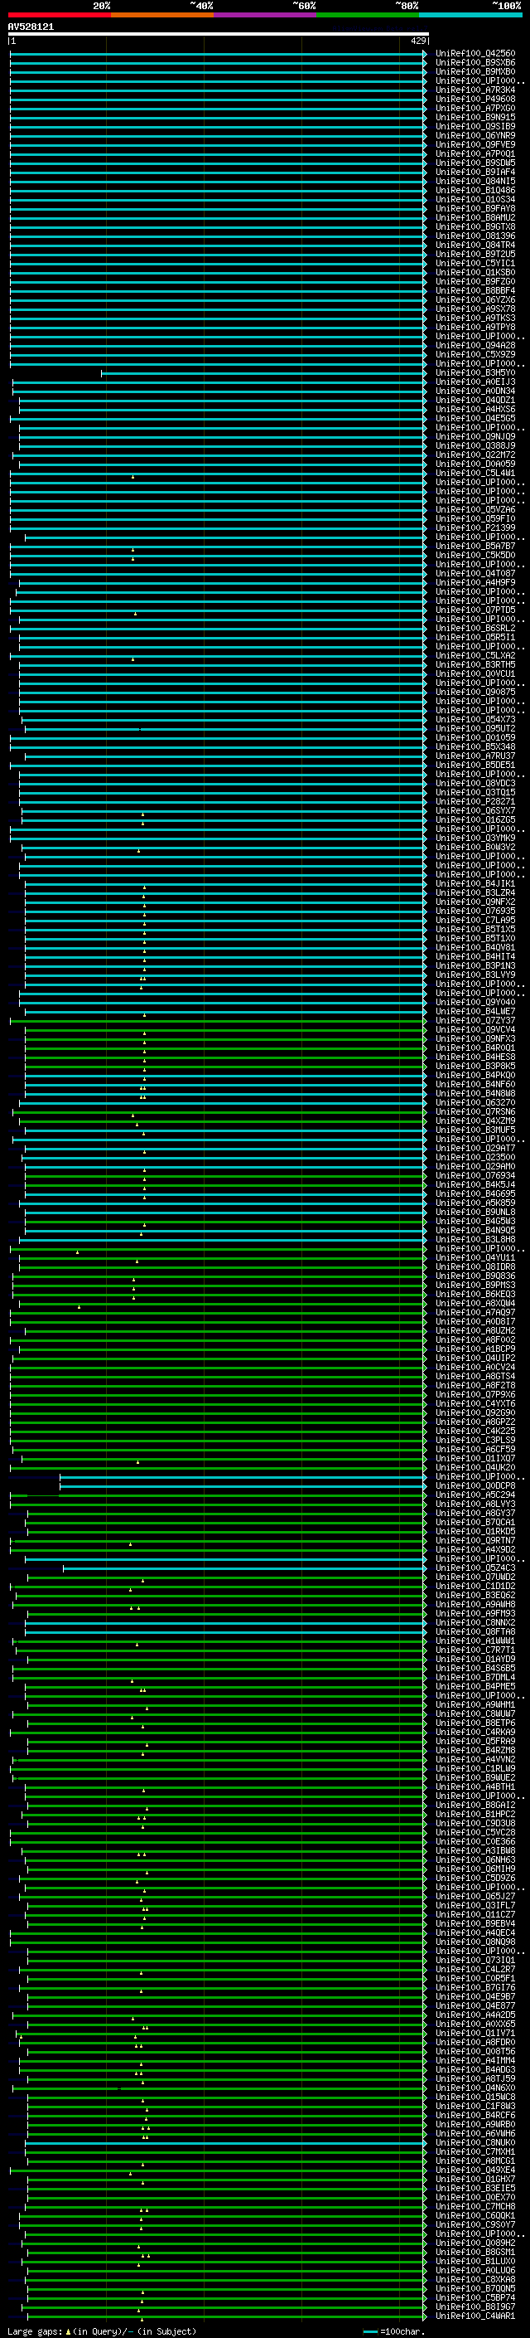The height and width of the screenshot is (2338, 530).
Task: Select the UniRef100_Q94A28 label
Action: coord(475,346)
